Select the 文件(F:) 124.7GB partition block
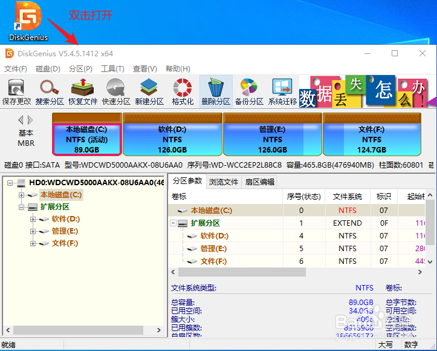 372,134
